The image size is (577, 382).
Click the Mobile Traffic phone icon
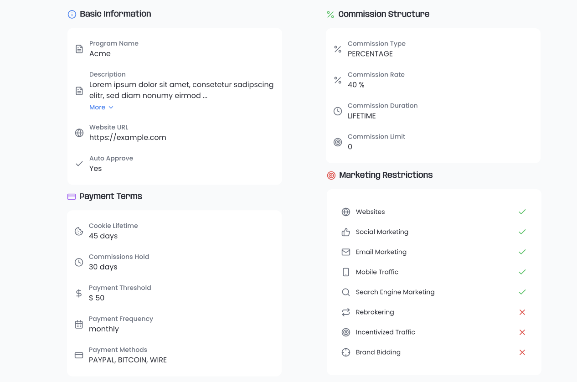click(346, 272)
